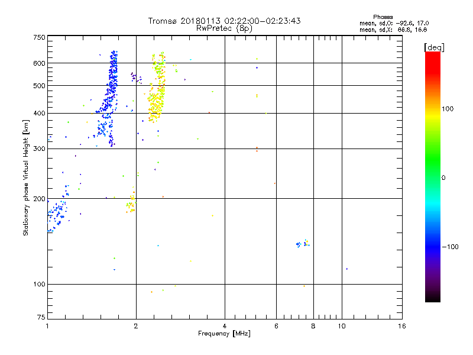This screenshot has height=355, width=473.
Task: Click the y-axis tick label '400'
Action: (x=39, y=113)
